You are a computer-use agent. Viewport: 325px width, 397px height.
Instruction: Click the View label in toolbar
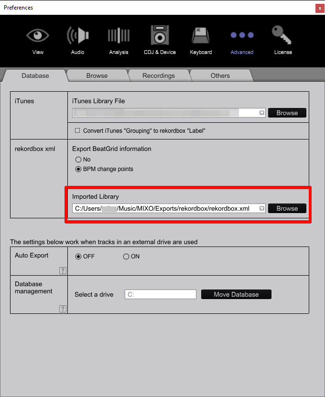click(38, 52)
